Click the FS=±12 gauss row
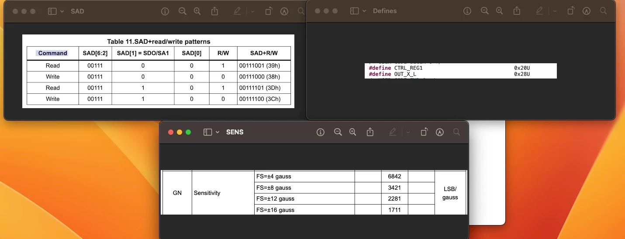The height and width of the screenshot is (239, 625). click(x=304, y=198)
